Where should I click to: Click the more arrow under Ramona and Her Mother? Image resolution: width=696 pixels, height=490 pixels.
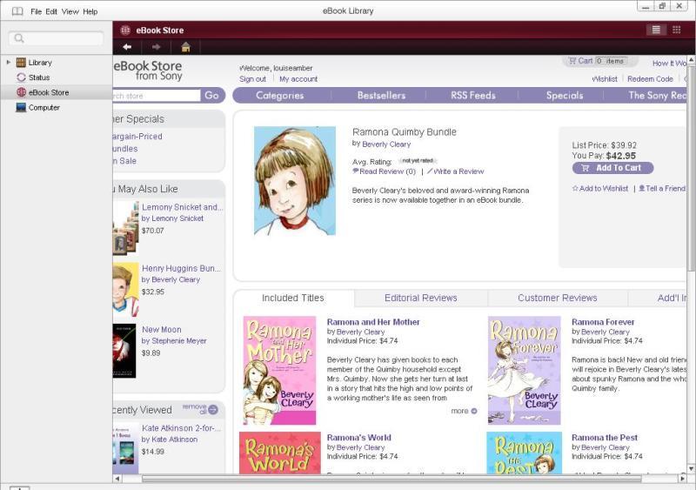point(474,411)
